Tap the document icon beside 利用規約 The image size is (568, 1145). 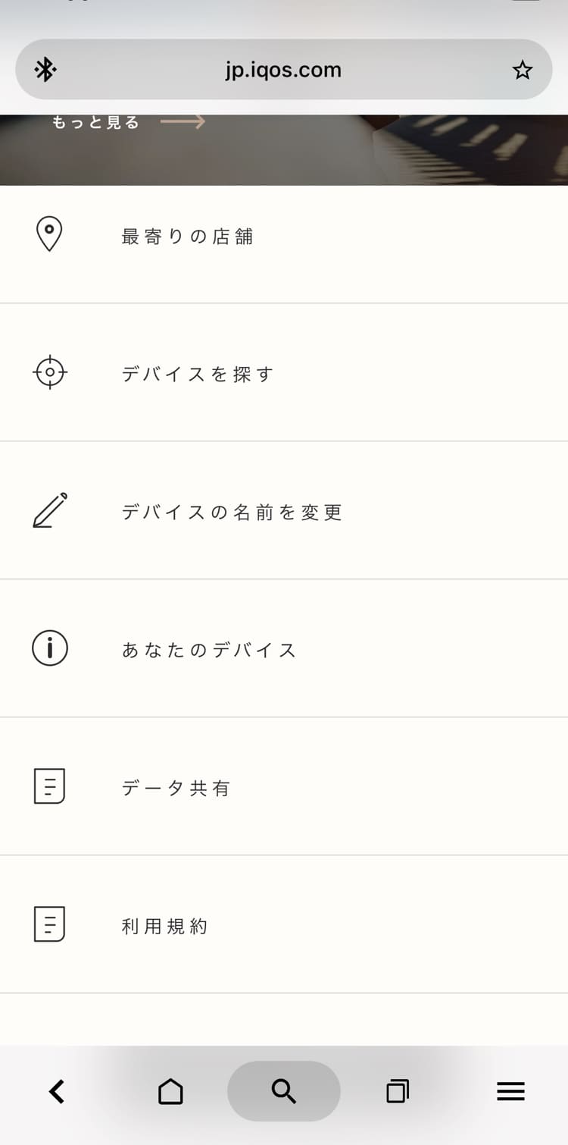[x=50, y=924]
